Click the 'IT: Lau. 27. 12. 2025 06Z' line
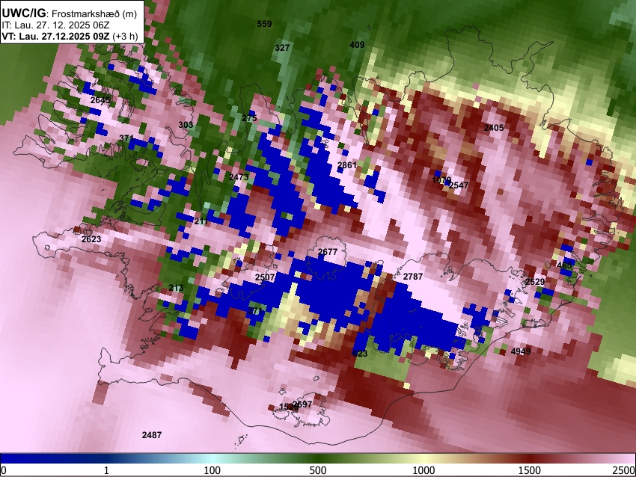Screen dimensions: 636x477 [x=55, y=25]
